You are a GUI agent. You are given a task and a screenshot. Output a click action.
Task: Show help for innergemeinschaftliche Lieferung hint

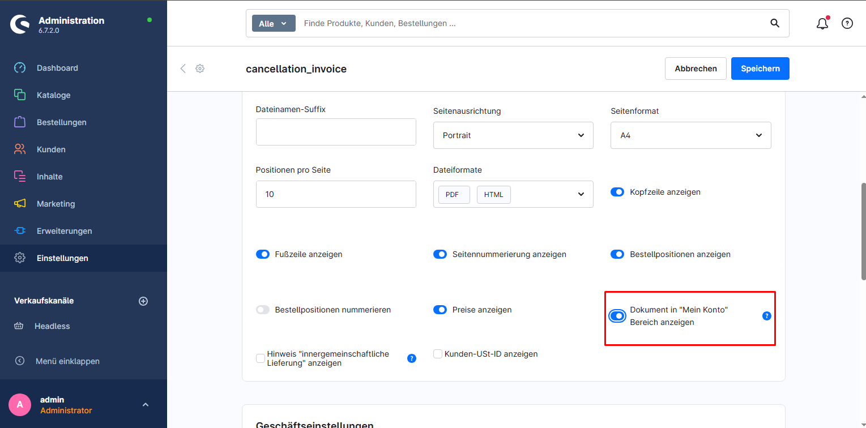[412, 358]
